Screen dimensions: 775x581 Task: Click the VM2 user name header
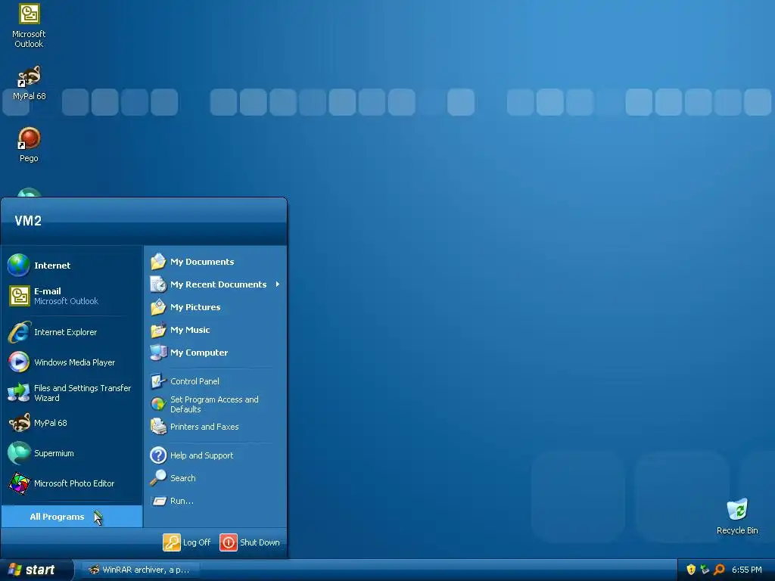pos(28,220)
